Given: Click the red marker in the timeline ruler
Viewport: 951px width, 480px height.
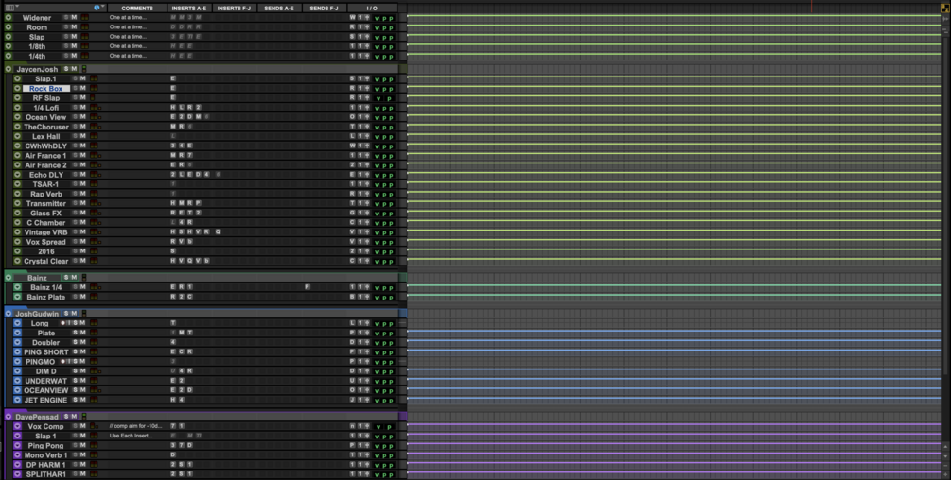Looking at the screenshot, I should click(812, 7).
